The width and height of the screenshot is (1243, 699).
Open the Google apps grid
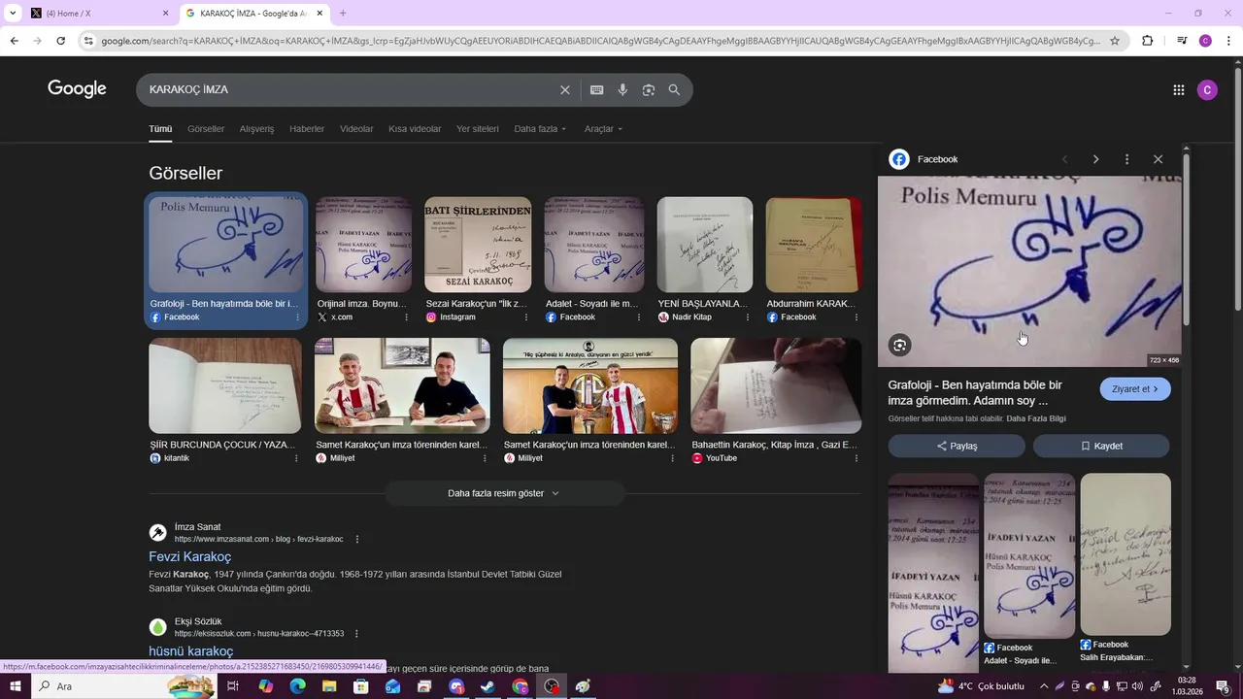tap(1179, 89)
